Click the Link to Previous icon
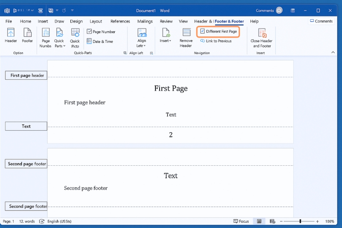The height and width of the screenshot is (228, 342). [203, 41]
